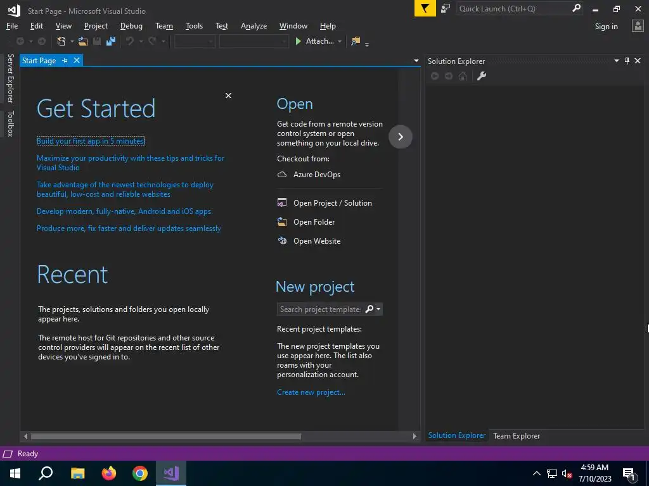
Task: Open 'Produce more, fix faster' link
Action: coord(129,228)
